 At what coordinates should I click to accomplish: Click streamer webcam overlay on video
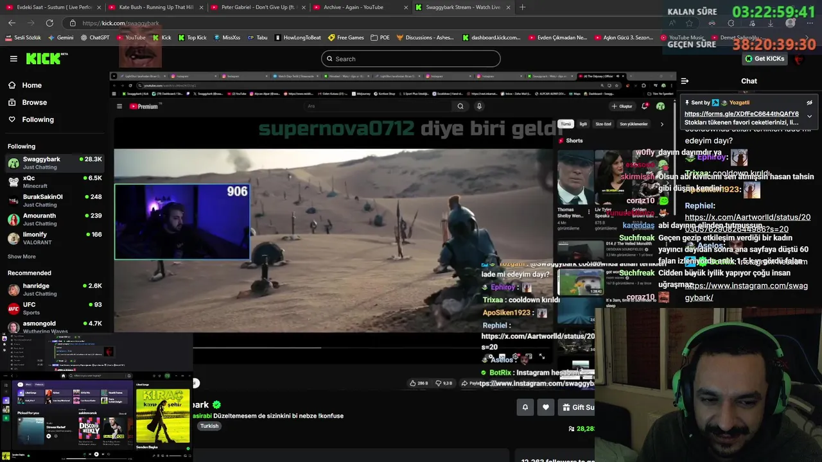coord(182,222)
